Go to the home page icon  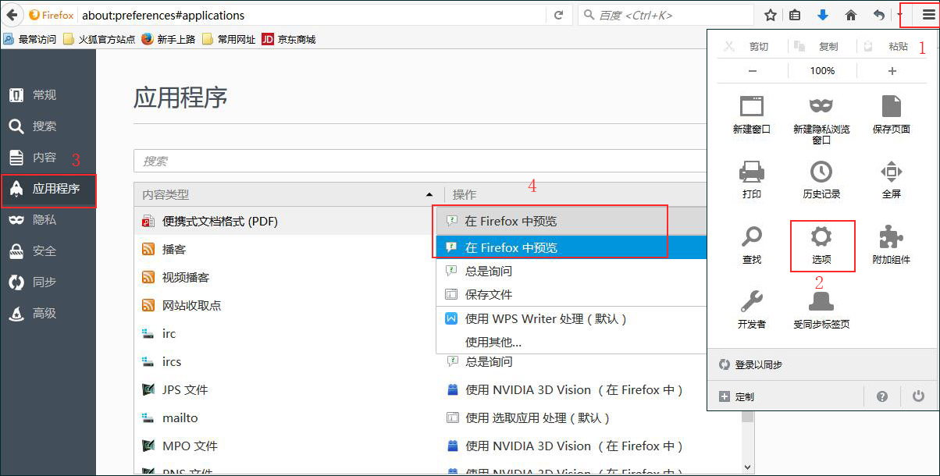coord(851,15)
